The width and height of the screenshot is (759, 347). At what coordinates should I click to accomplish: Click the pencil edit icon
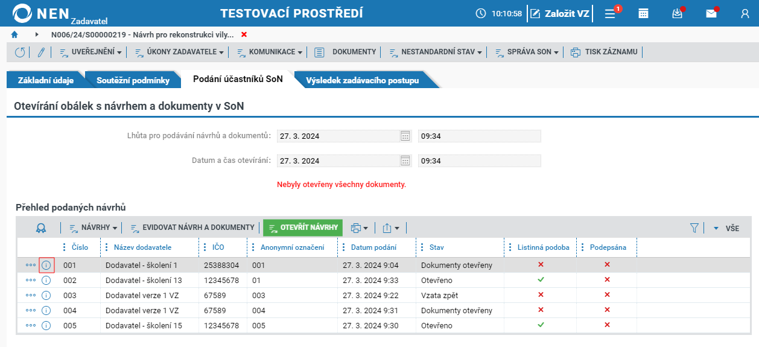pos(41,52)
